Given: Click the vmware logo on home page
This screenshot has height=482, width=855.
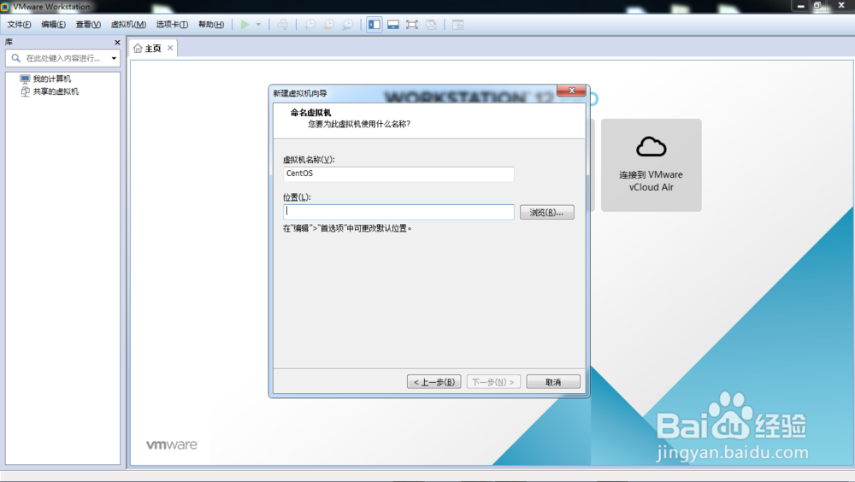Looking at the screenshot, I should [172, 444].
